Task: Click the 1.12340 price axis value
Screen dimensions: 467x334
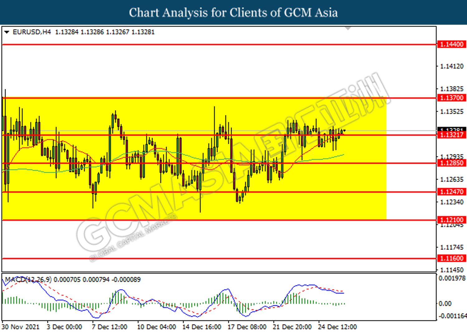Action: (x=452, y=202)
